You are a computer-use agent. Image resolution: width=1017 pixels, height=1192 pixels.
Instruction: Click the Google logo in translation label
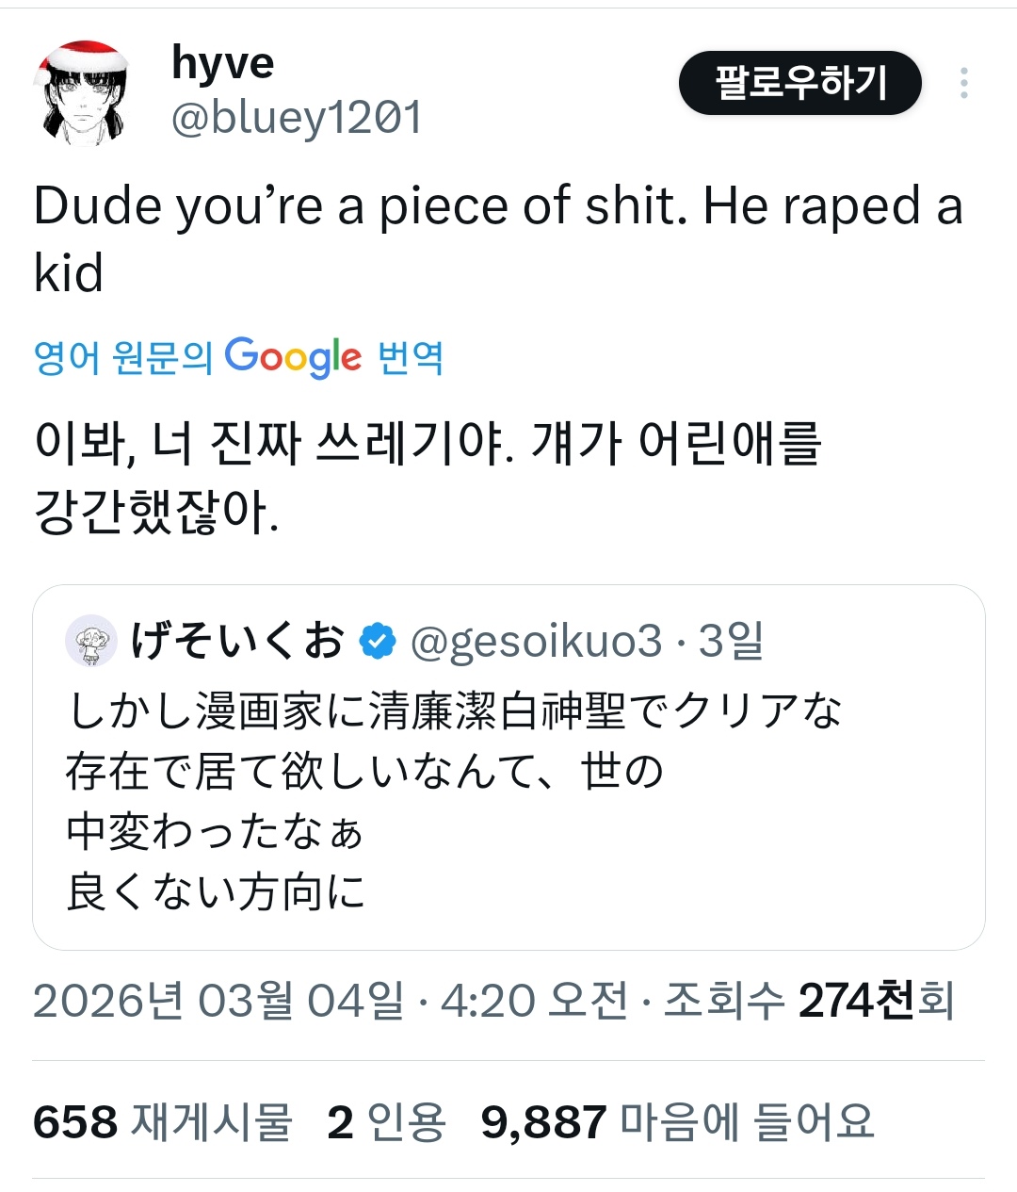pyautogui.click(x=293, y=357)
